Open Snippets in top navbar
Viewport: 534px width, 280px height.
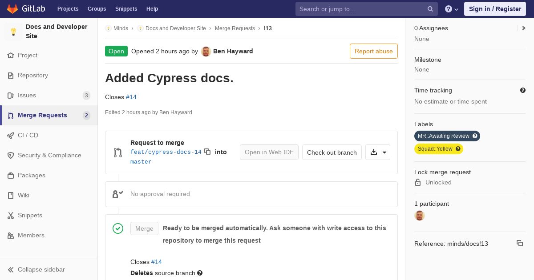coord(126,9)
